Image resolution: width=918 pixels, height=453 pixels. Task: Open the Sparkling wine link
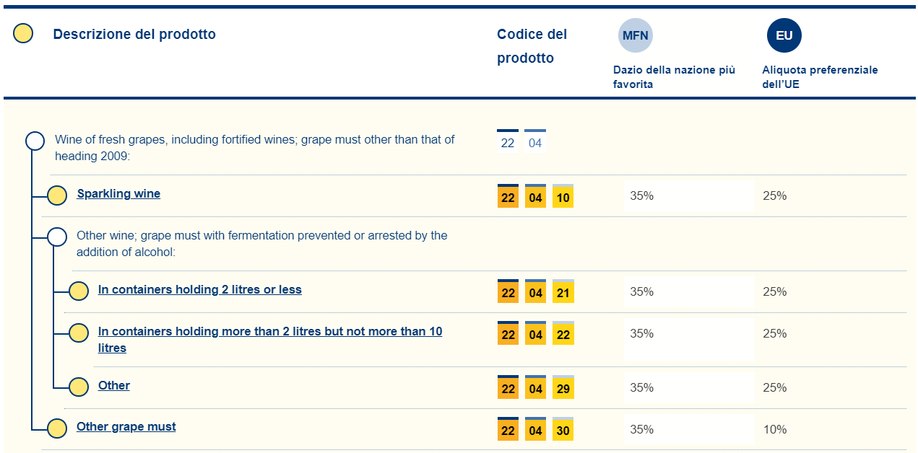coord(118,194)
